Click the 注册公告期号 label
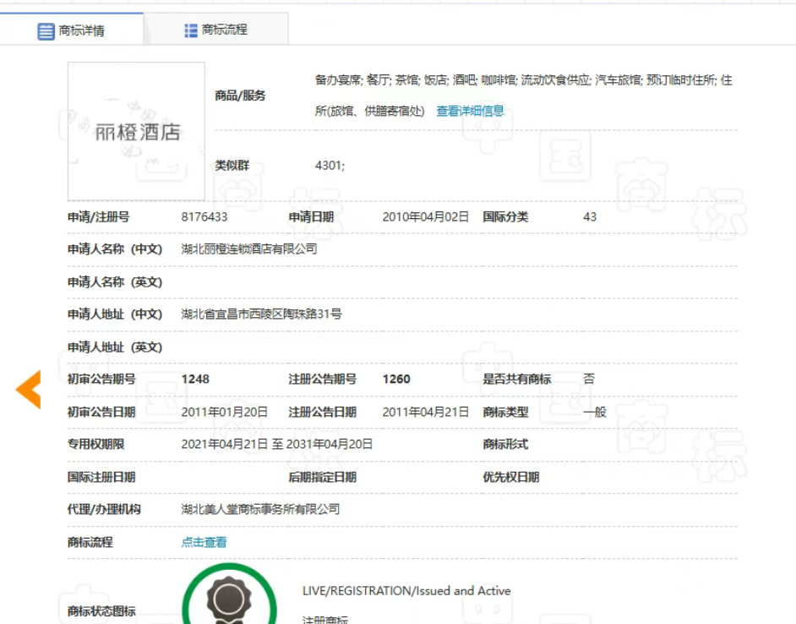 [x=322, y=379]
